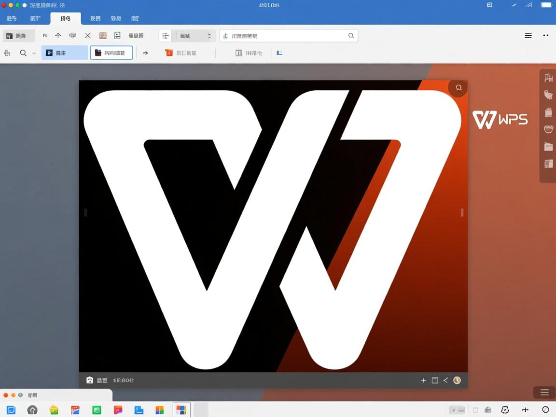Screen dimensions: 556x417
Task: Click the plus icon in image bottom bar
Action: click(423, 380)
